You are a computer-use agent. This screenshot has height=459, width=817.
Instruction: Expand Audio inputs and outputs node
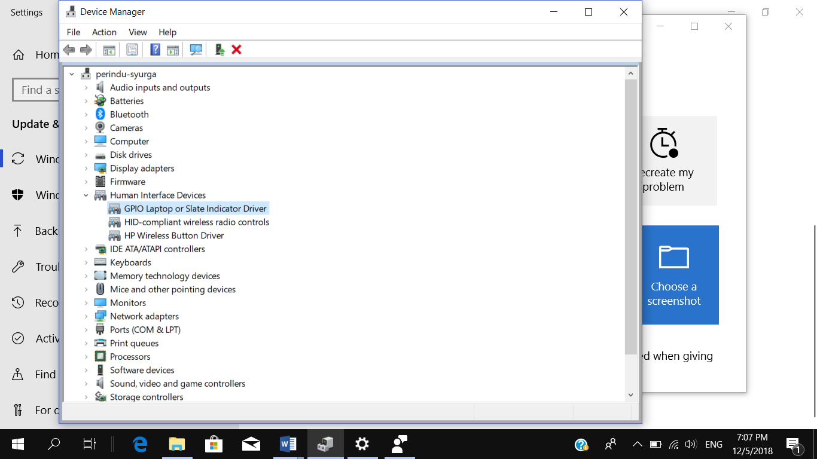click(x=86, y=87)
